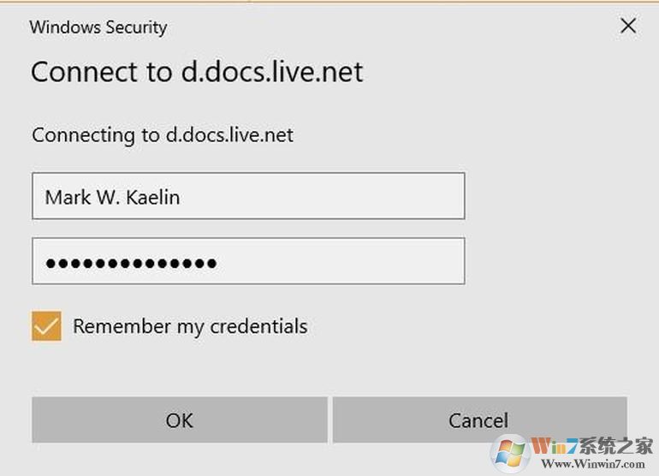Click empty space right of username text
The image size is (659, 476).
click(325, 196)
